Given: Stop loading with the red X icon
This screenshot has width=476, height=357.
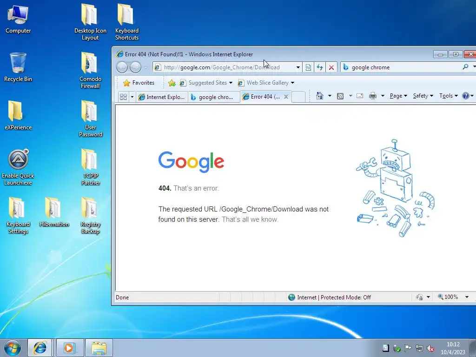Looking at the screenshot, I should point(331,67).
